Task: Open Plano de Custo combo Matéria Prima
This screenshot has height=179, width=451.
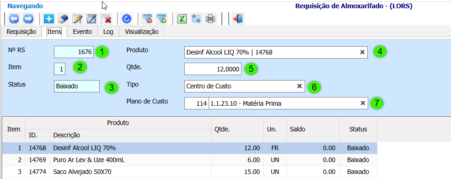Action: (x=288, y=103)
